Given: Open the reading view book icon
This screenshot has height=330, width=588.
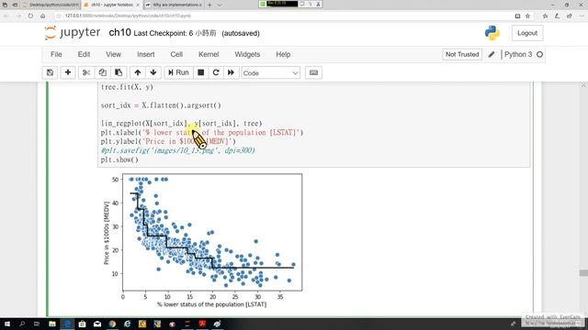Looking at the screenshot, I should [517, 16].
